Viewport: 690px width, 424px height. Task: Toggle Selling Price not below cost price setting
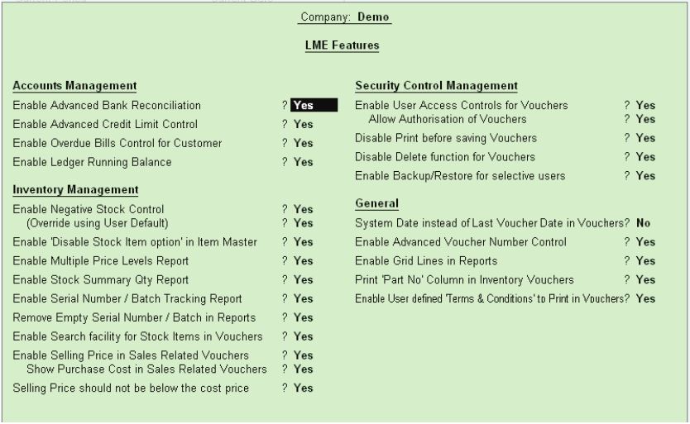click(x=304, y=388)
